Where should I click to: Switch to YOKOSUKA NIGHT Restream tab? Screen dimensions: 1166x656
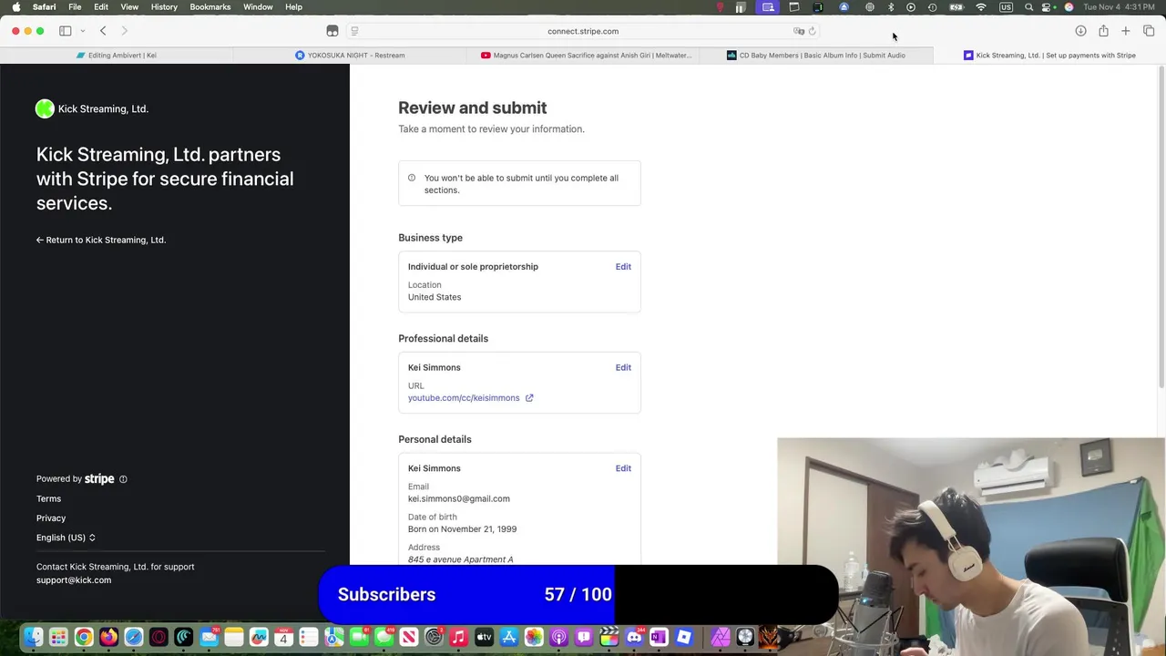point(350,56)
